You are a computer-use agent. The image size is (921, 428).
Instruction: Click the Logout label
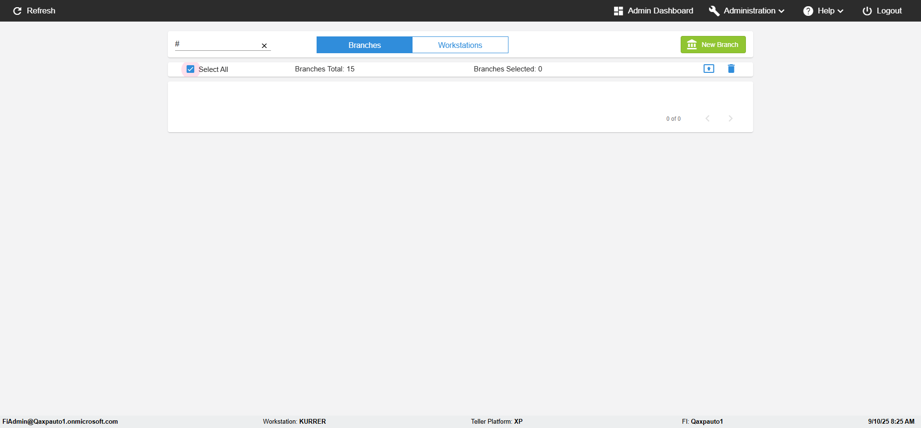889,11
